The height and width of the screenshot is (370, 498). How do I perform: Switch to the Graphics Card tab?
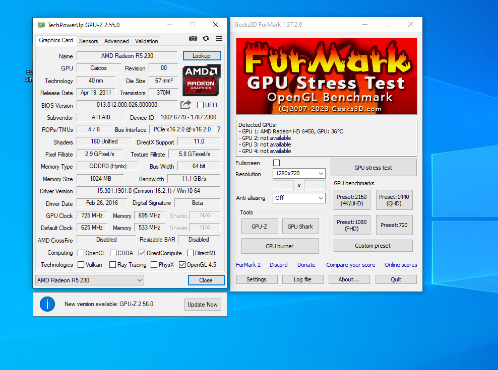click(56, 40)
